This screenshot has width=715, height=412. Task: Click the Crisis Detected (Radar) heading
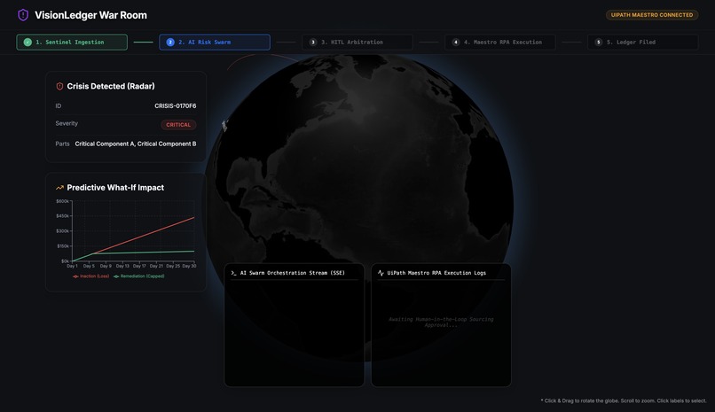[x=111, y=86]
